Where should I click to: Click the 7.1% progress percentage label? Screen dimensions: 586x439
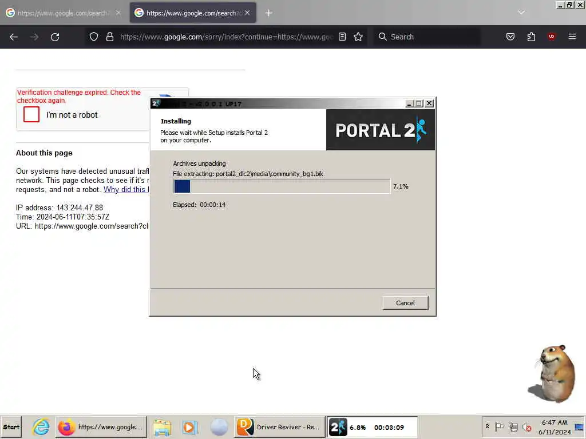click(x=401, y=186)
